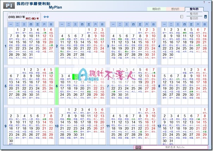This screenshot has height=151, width=213.
Task: Click the blue year navigation arrows
Action: 46,17
